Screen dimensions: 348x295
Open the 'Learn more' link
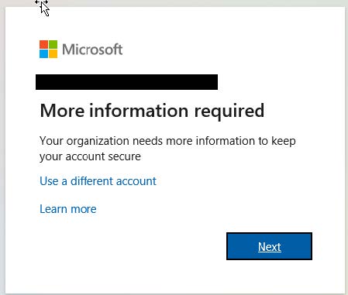click(68, 209)
